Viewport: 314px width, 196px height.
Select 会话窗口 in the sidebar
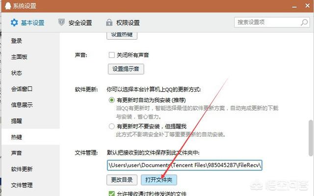(30, 89)
